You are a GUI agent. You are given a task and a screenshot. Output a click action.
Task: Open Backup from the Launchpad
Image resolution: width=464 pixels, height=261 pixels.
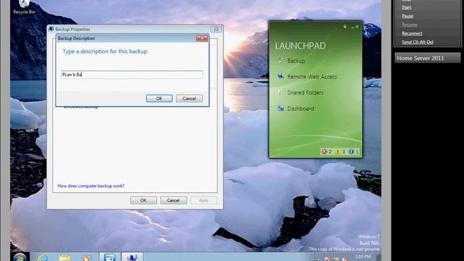click(x=291, y=61)
